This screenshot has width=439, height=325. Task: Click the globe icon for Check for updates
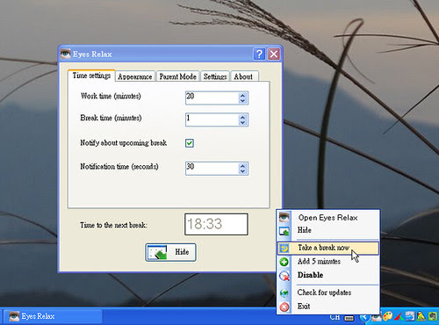pos(284,292)
